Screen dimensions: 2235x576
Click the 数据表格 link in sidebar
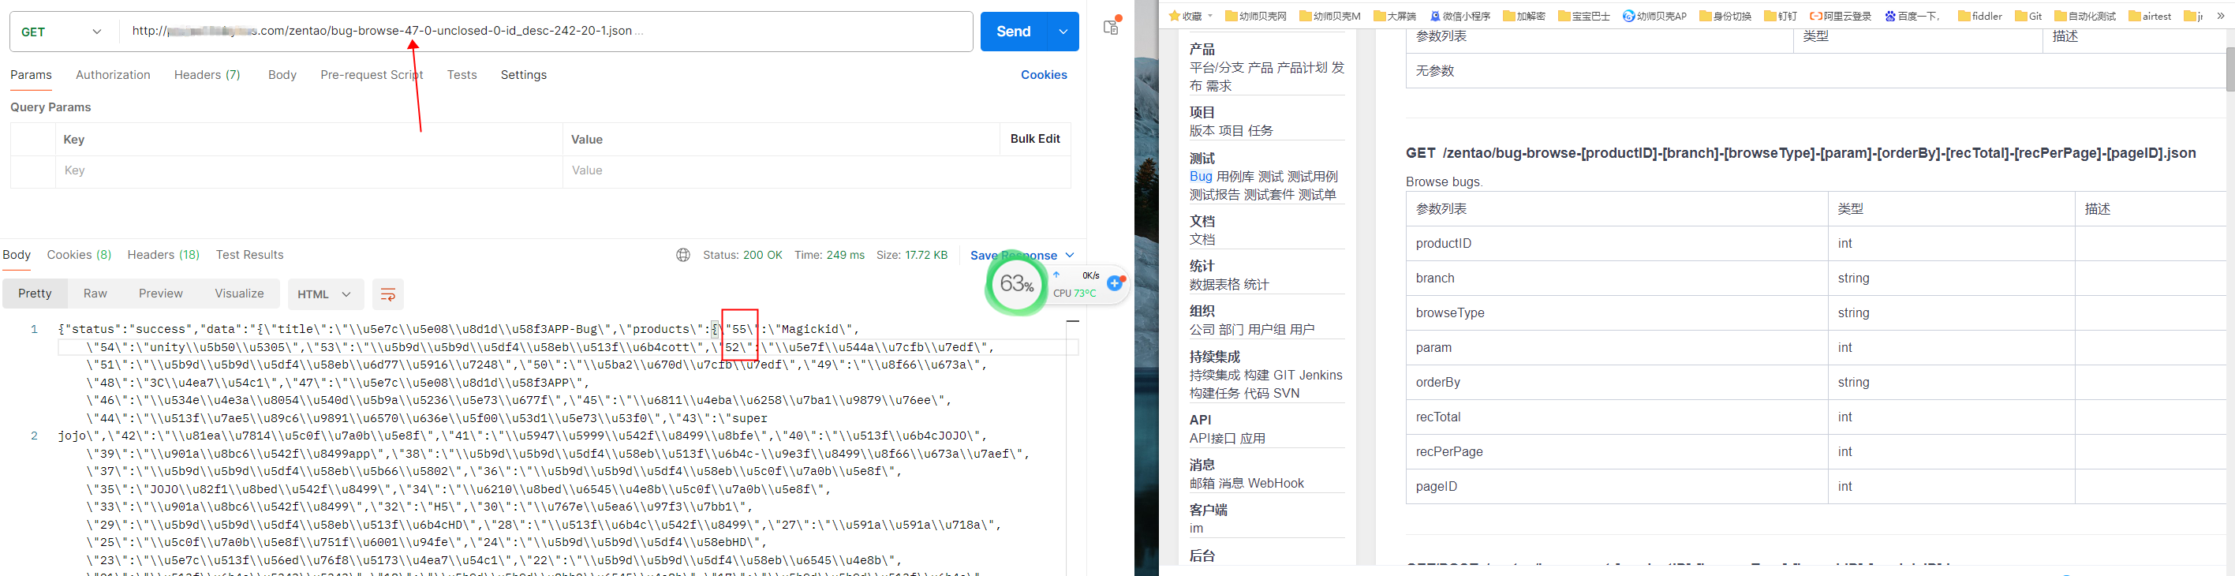pyautogui.click(x=1215, y=285)
